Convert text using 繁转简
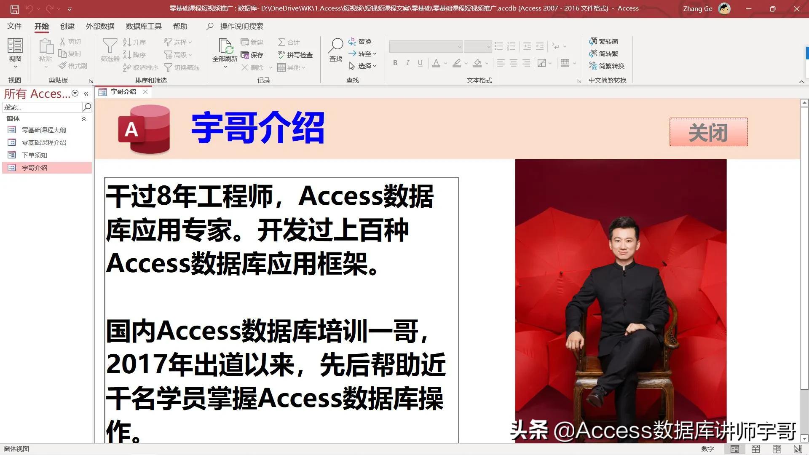809x455 pixels. (x=605, y=41)
